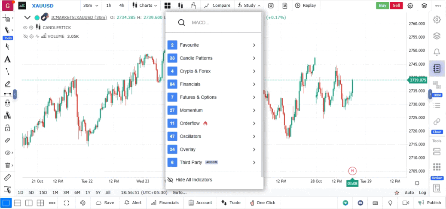
Task: Expand the Oscillators indicator category
Action: coord(214,136)
